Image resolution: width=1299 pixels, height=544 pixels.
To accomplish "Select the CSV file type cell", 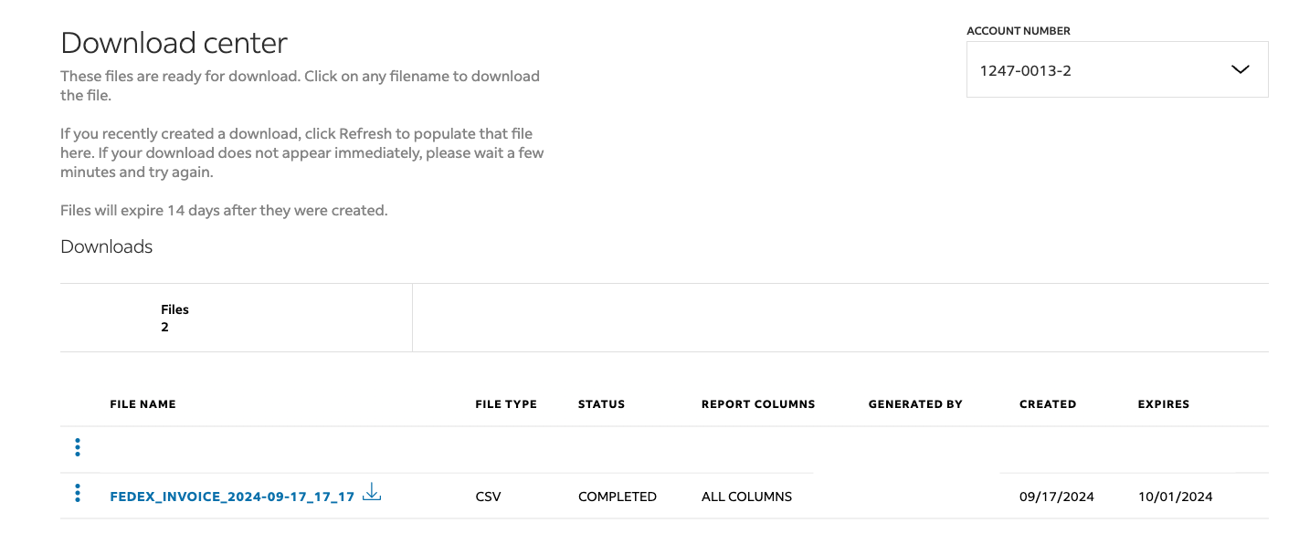I will [489, 497].
